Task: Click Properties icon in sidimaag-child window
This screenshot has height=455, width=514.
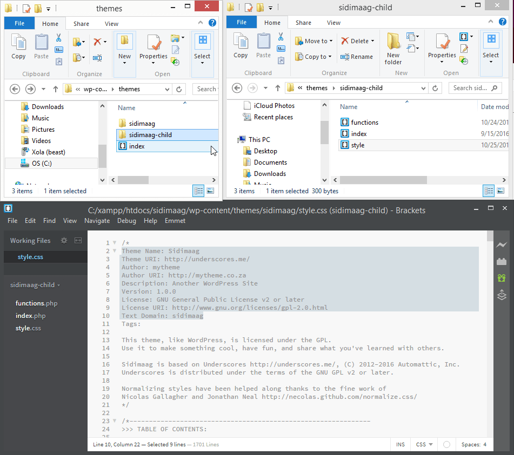Action: pyautogui.click(x=442, y=41)
